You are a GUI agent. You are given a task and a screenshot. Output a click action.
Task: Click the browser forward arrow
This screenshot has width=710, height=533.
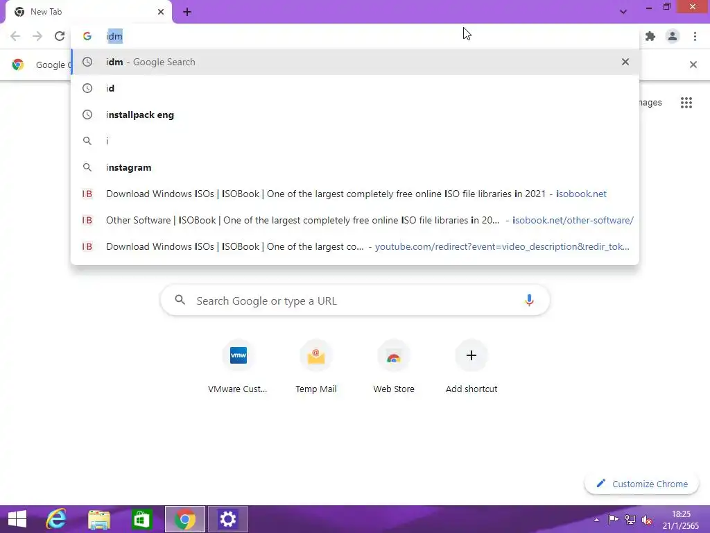tap(37, 36)
